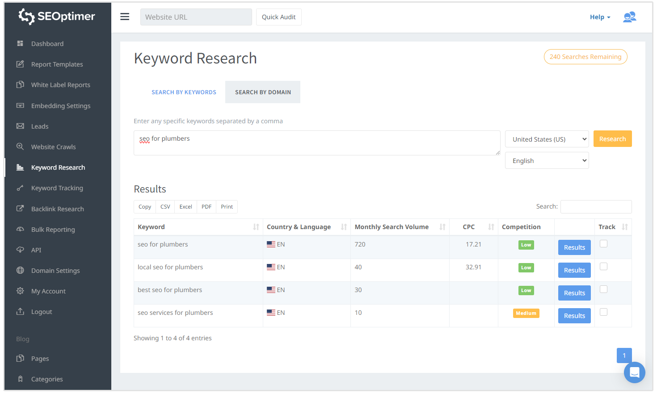Click the Domain Settings globe icon
Screen dimensions: 657x393
[x=20, y=270]
